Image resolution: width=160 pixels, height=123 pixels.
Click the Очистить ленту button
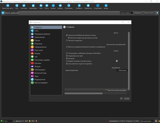(149, 13)
